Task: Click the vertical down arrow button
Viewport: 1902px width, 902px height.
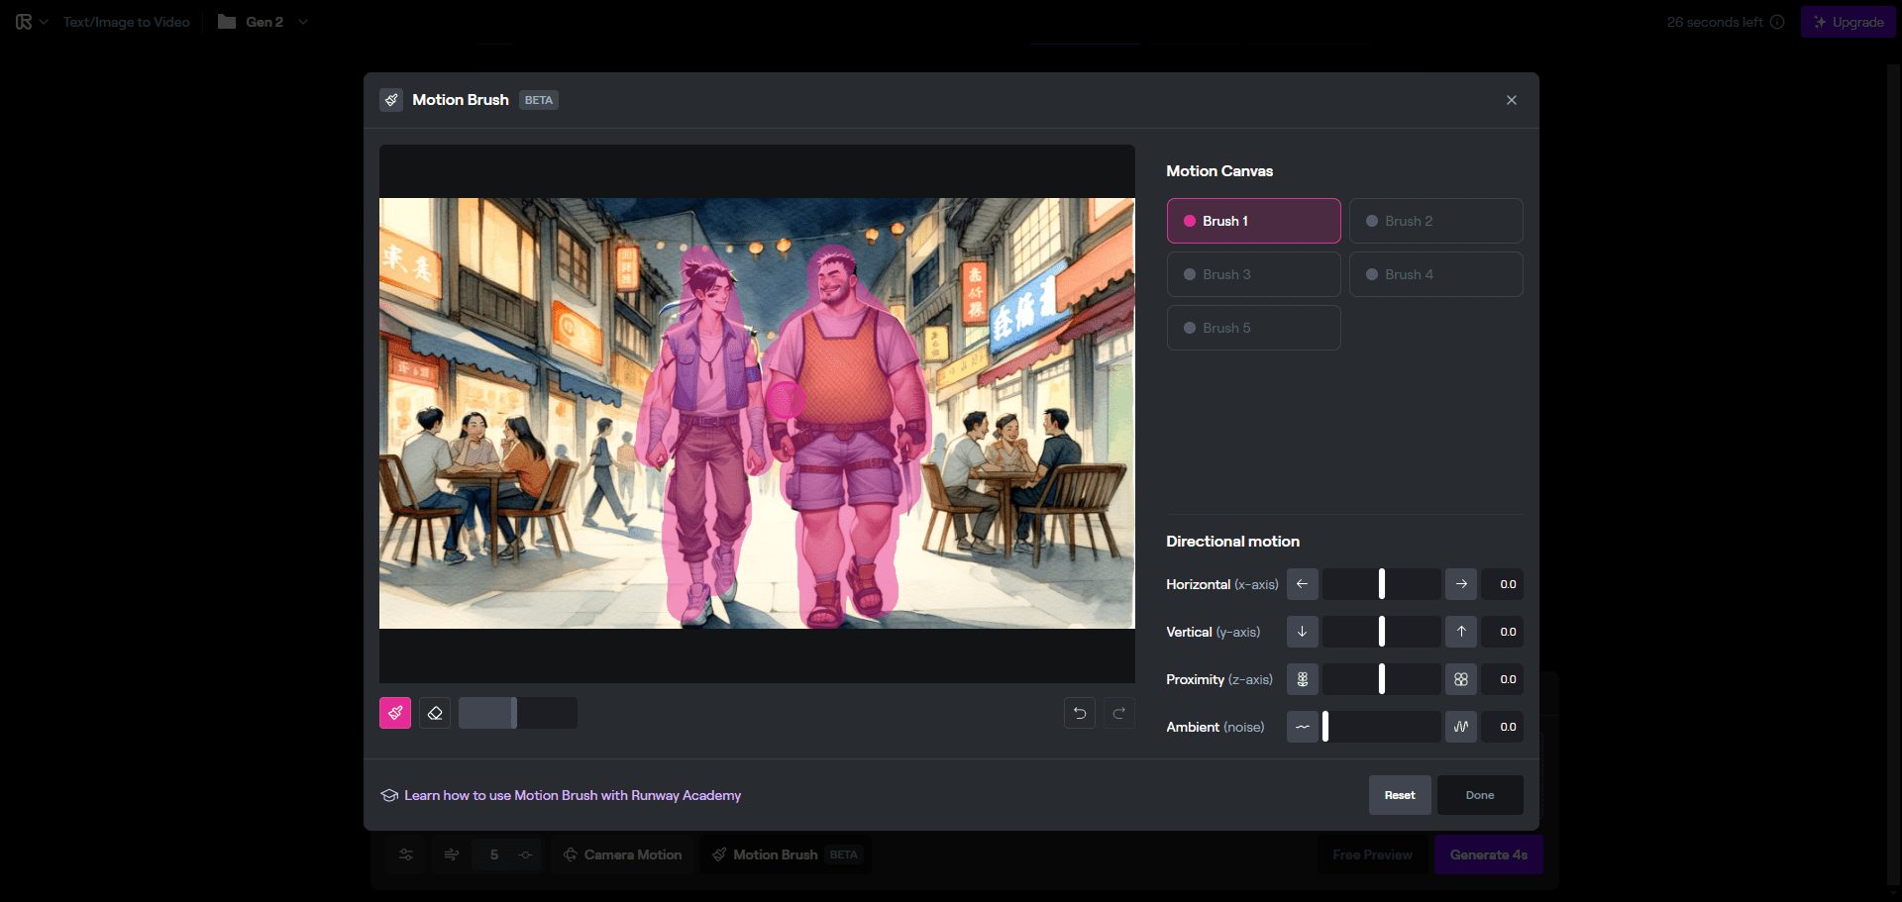Action: 1303,632
